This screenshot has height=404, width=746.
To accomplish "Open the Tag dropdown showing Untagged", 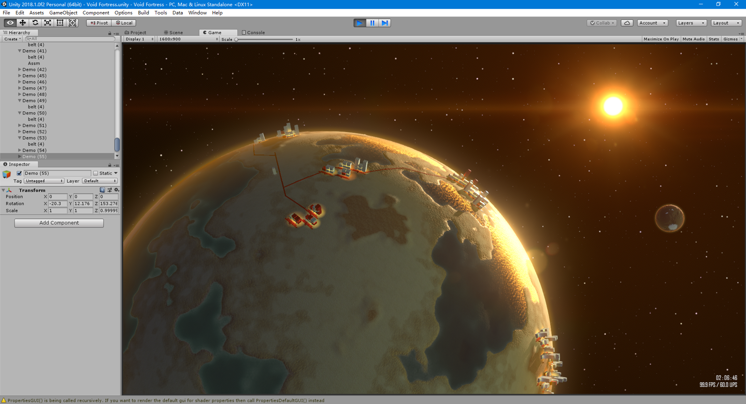I will pyautogui.click(x=44, y=181).
